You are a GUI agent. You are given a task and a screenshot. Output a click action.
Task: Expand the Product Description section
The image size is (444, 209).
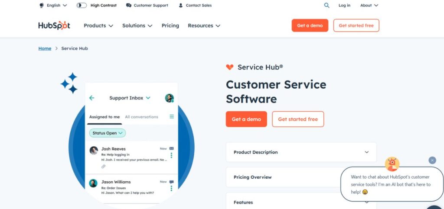coord(301,152)
